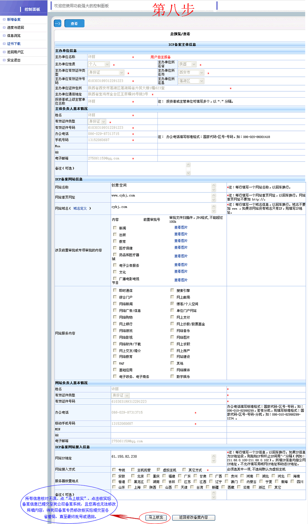Check the 网络购物 checkbox

(x=115, y=317)
